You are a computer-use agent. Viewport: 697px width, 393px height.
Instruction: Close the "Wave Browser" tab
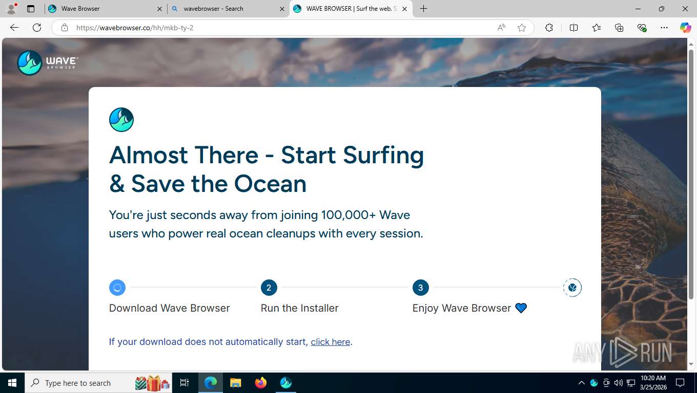[159, 9]
